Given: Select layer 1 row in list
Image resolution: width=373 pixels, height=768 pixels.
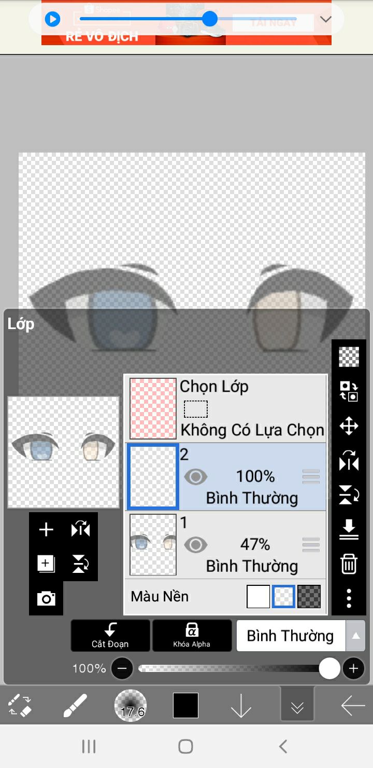Looking at the screenshot, I should 226,545.
